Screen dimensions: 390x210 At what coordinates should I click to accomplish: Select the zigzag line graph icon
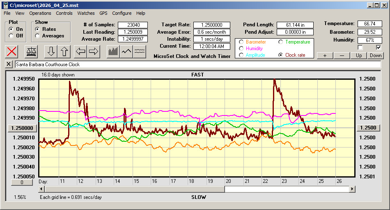[x=126, y=51]
